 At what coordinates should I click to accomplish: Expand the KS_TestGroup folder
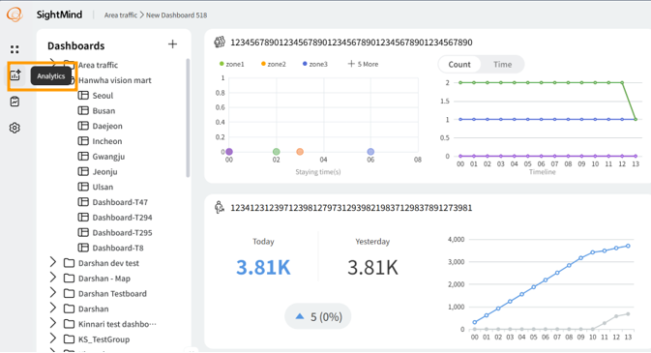click(x=53, y=338)
